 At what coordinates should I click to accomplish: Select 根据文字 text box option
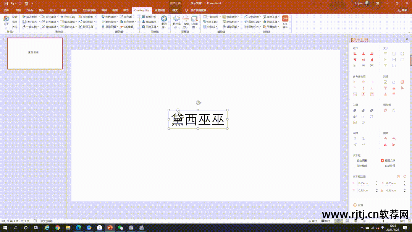(x=388, y=161)
